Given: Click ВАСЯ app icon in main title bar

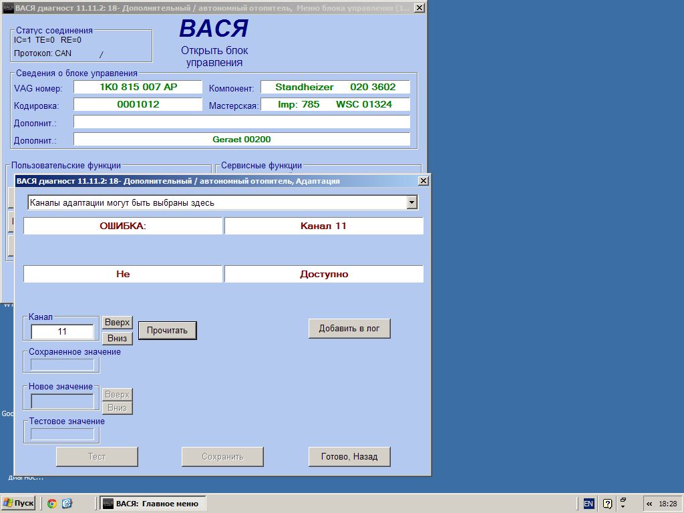Looking at the screenshot, I should pyautogui.click(x=8, y=8).
